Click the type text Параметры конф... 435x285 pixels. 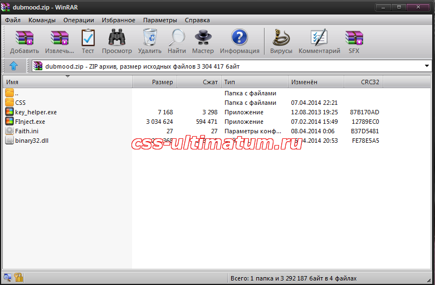(253, 131)
